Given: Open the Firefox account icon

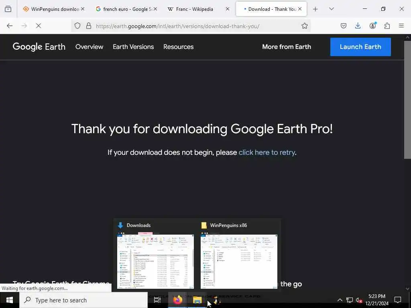Looking at the screenshot, I should 372,26.
